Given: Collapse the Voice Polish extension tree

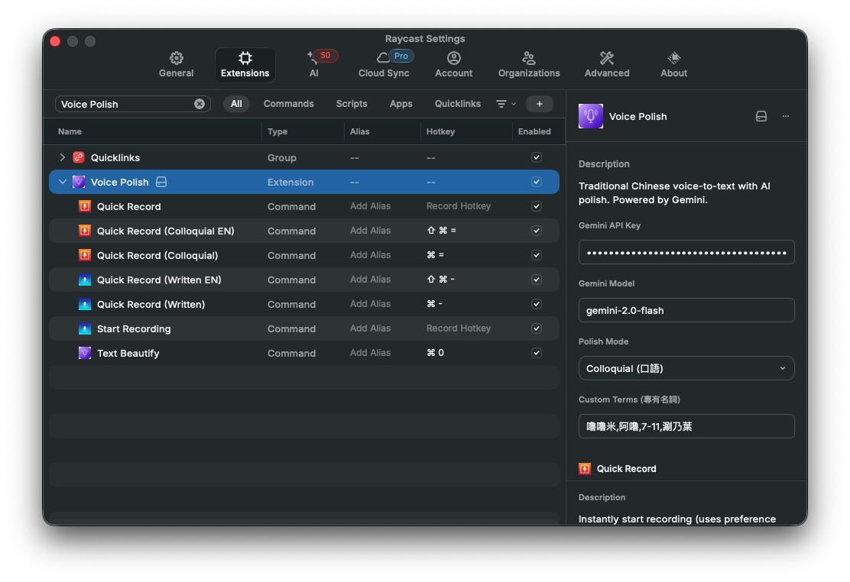Looking at the screenshot, I should 62,182.
